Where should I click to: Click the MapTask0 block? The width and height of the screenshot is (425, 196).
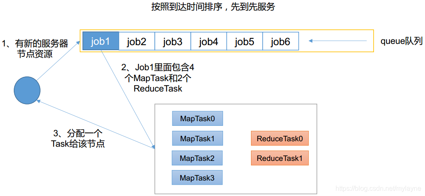click(197, 118)
